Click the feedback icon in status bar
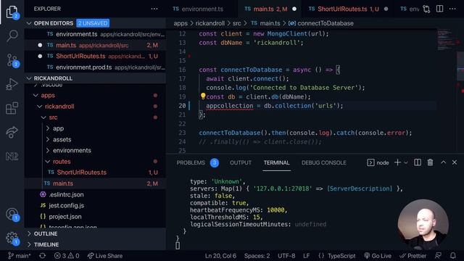Viewport: 464px width, 261px height. 438,256
